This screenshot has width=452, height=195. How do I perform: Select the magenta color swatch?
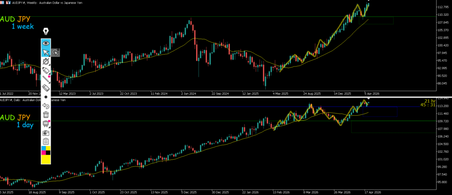pos(43,153)
